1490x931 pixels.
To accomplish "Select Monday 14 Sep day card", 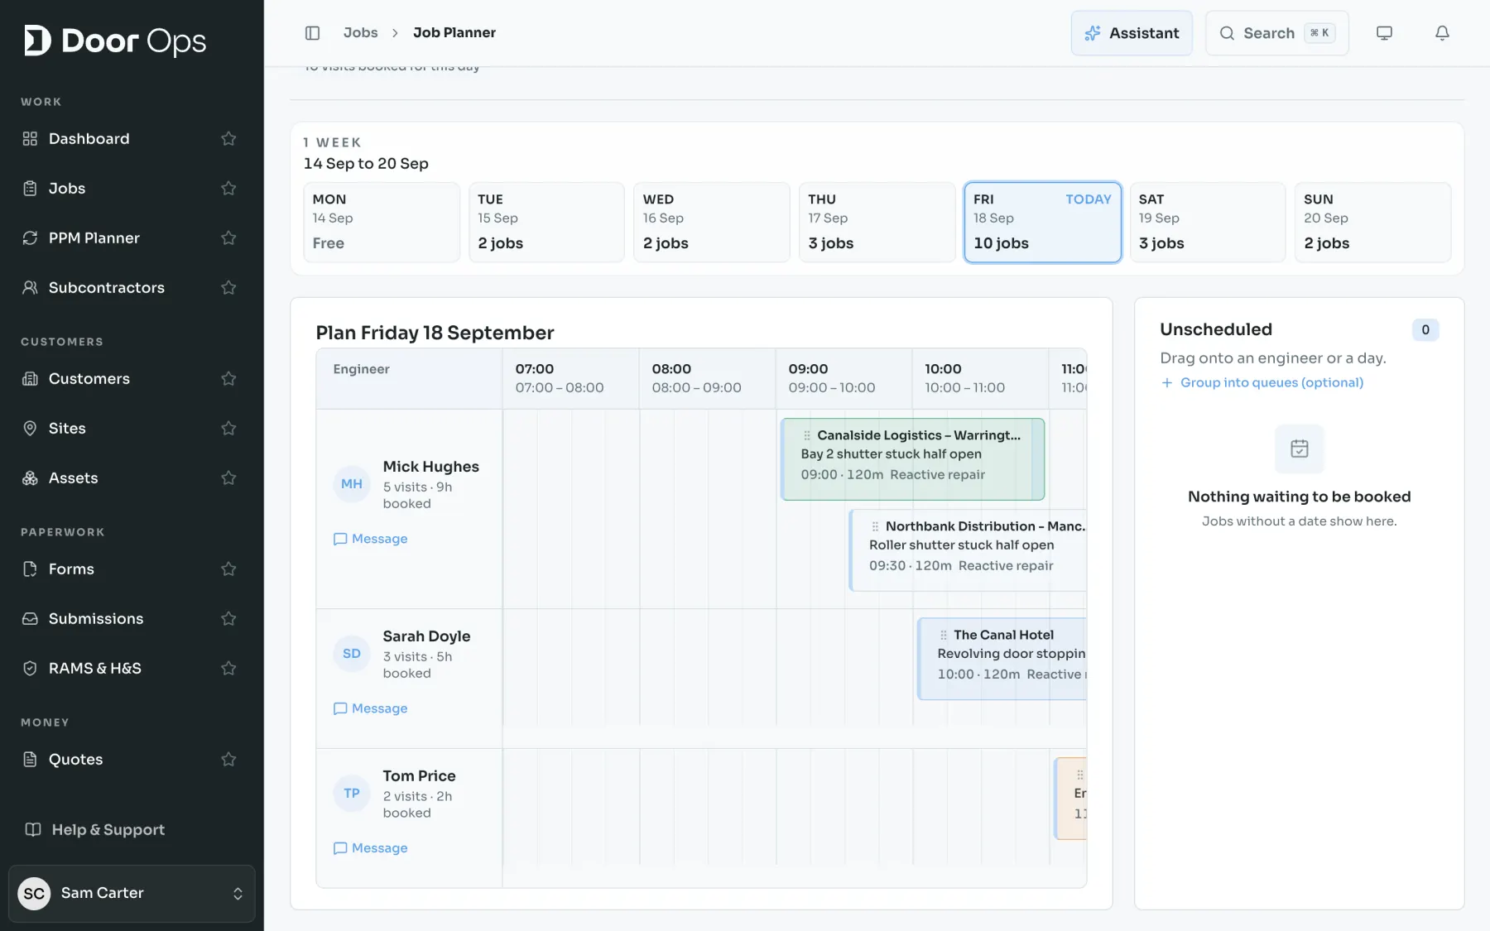I will coord(382,222).
